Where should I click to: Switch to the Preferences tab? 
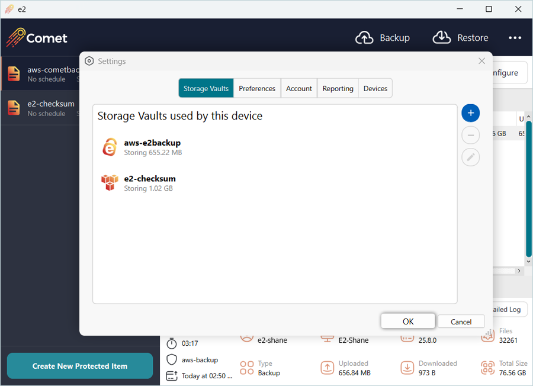point(257,88)
